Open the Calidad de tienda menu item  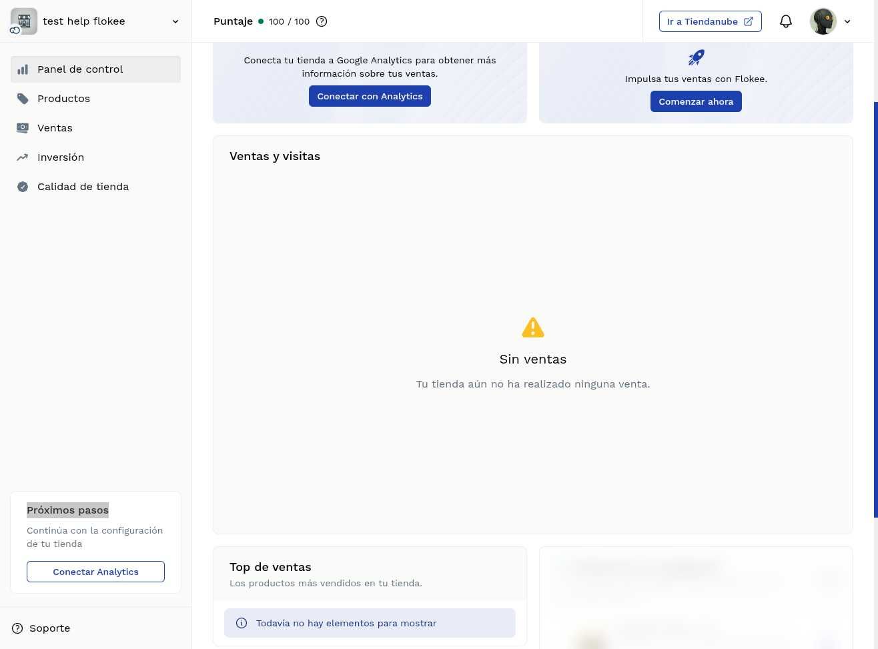coord(95,187)
